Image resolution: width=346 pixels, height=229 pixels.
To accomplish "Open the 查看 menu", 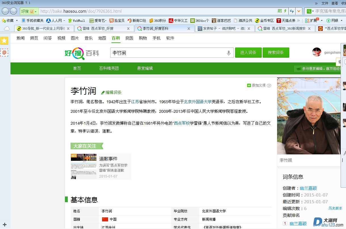I will pyautogui.click(x=335, y=3).
